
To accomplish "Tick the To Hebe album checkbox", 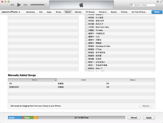I will [x=86, y=30].
